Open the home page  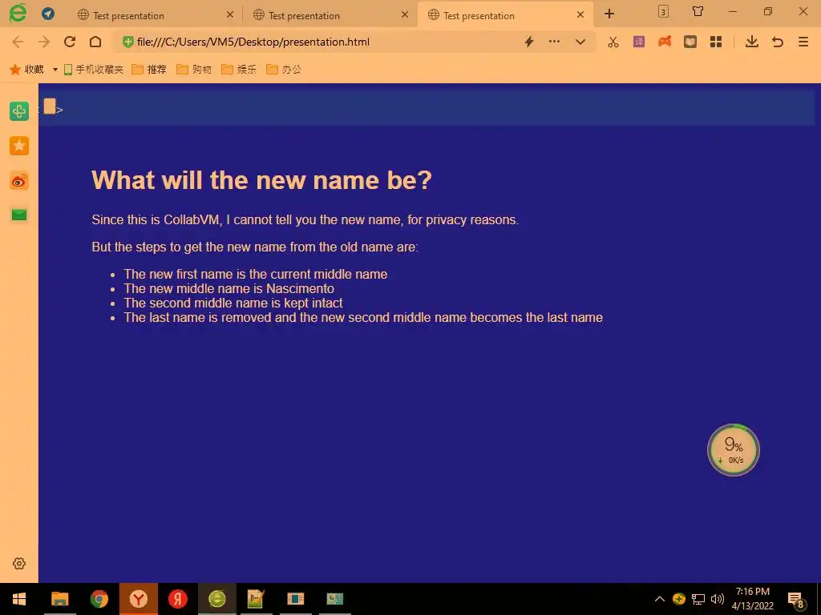95,42
